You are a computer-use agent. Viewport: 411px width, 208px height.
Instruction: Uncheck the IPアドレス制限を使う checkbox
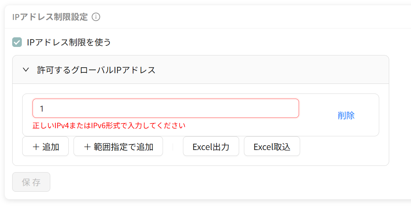tap(17, 42)
